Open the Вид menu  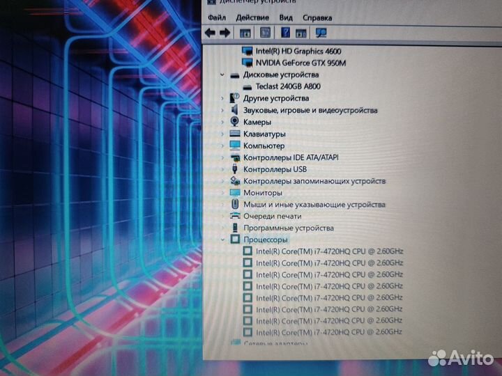pyautogui.click(x=286, y=17)
